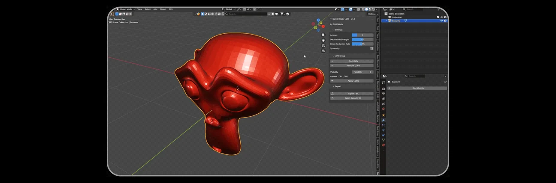556x183 pixels.
Task: Adjust the Decimation Strength slider
Action: click(x=363, y=39)
